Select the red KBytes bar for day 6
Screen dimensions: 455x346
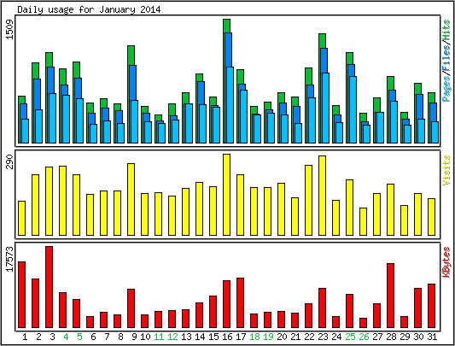click(90, 322)
